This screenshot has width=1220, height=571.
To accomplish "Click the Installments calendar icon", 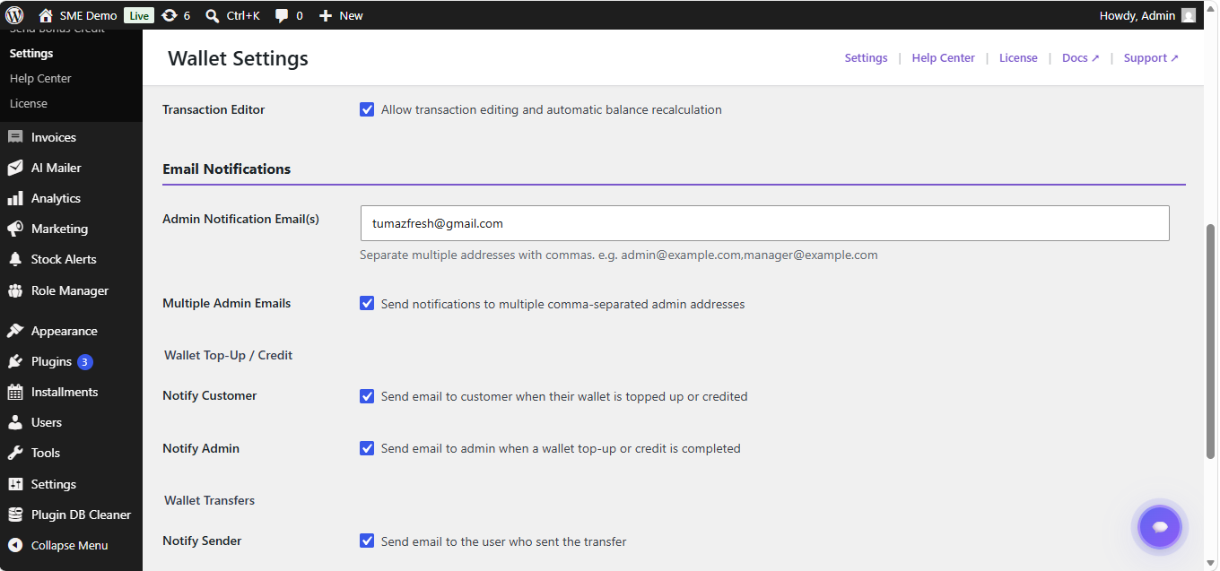I will tap(15, 392).
